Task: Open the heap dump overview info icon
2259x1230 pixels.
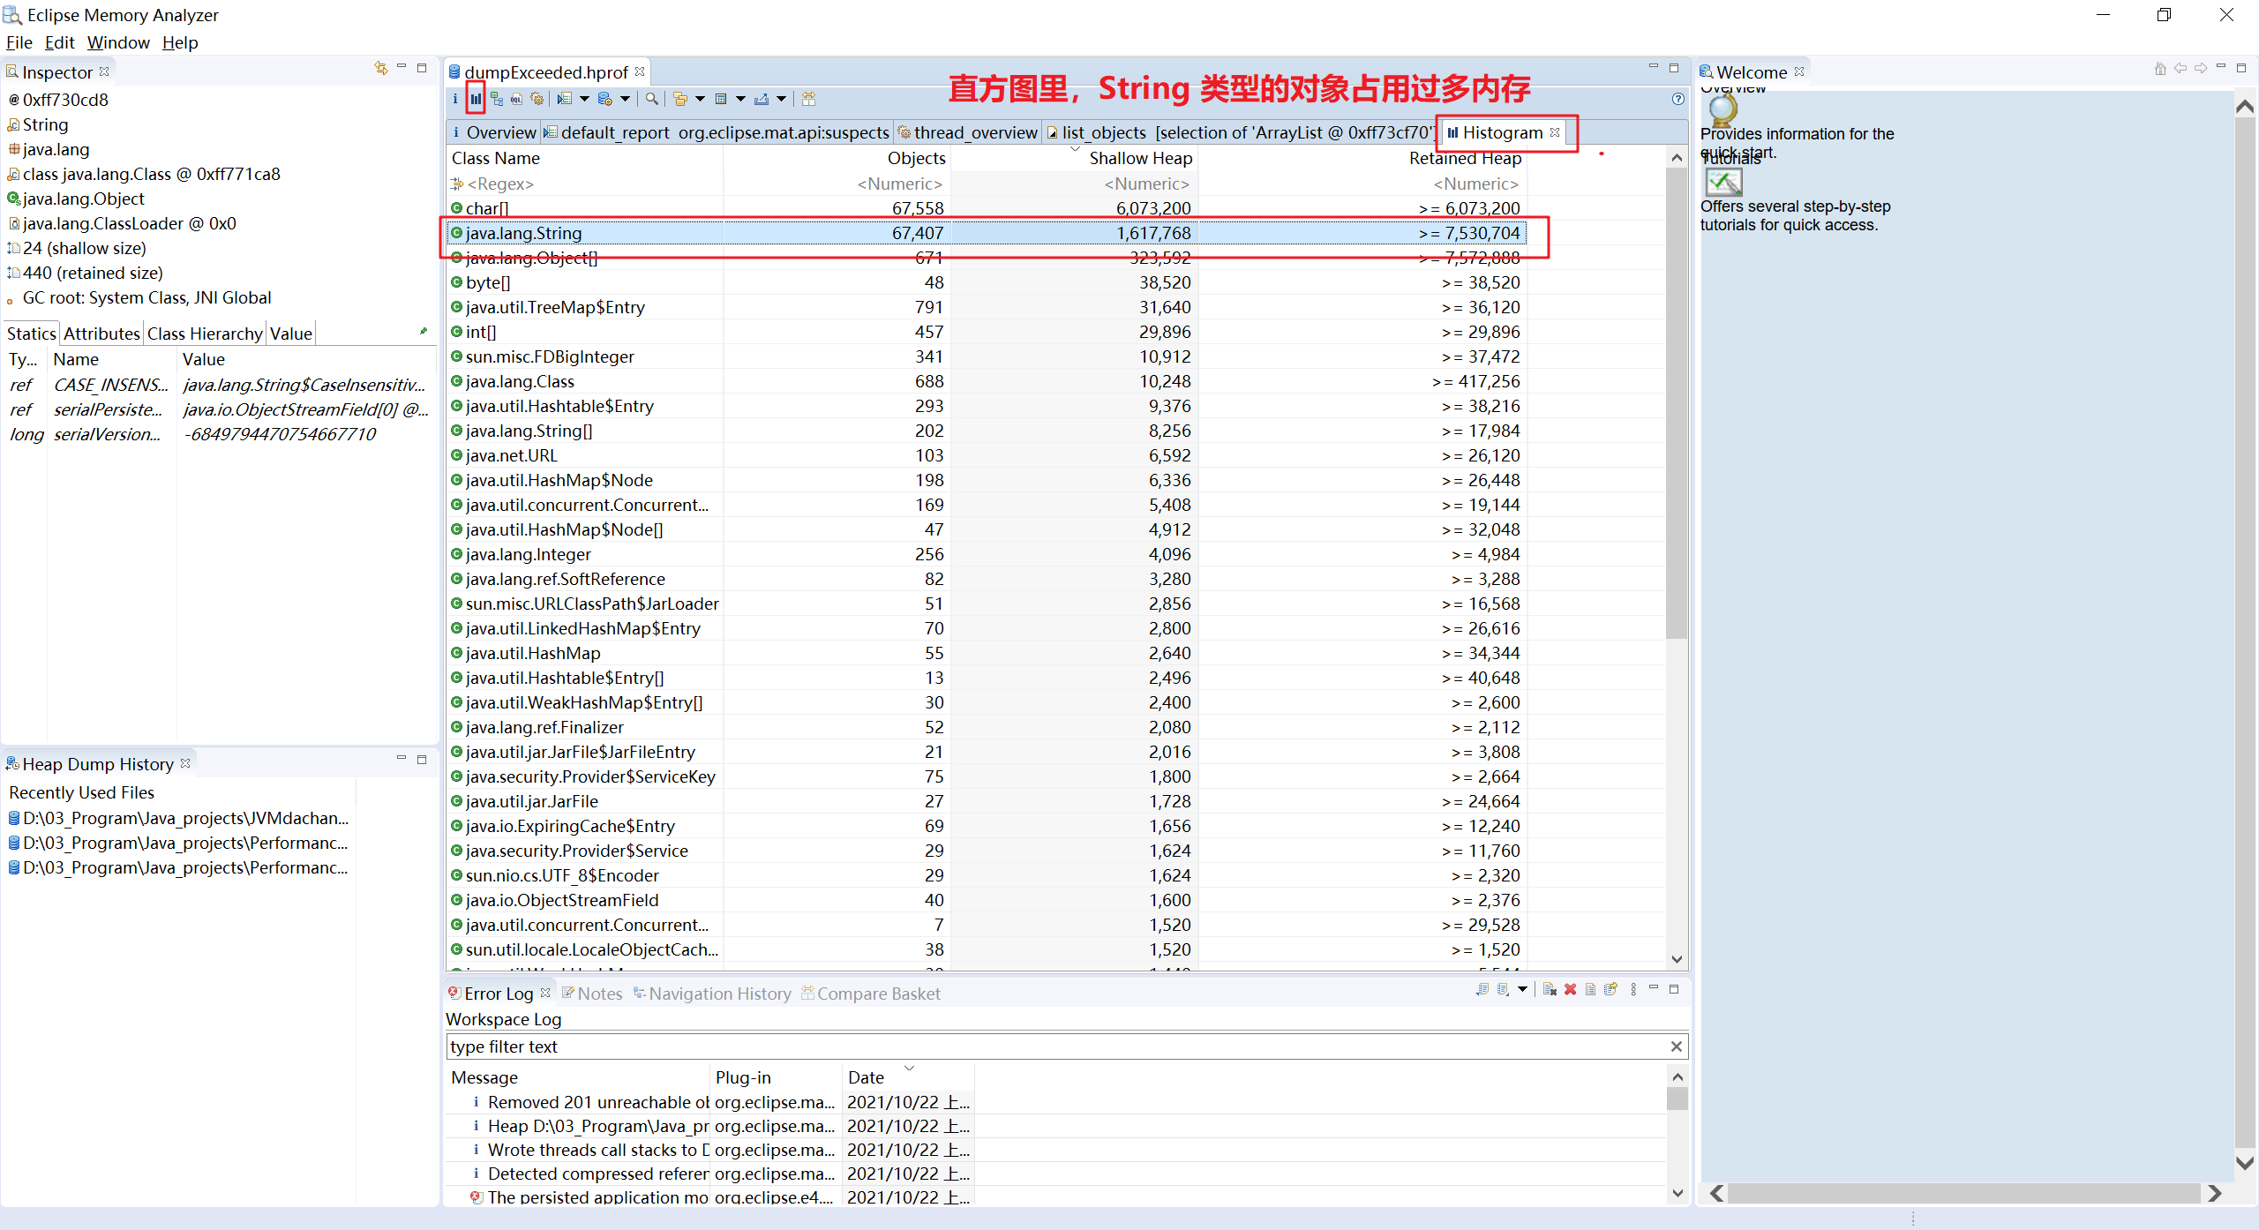Action: [x=455, y=99]
